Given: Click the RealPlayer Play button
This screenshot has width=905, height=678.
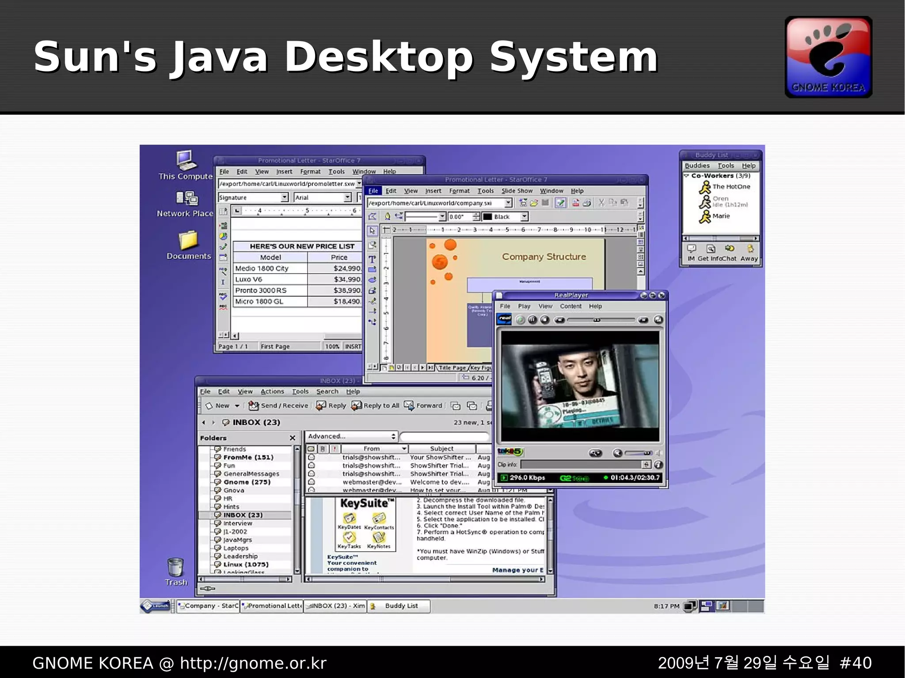Looking at the screenshot, I should pos(521,320).
